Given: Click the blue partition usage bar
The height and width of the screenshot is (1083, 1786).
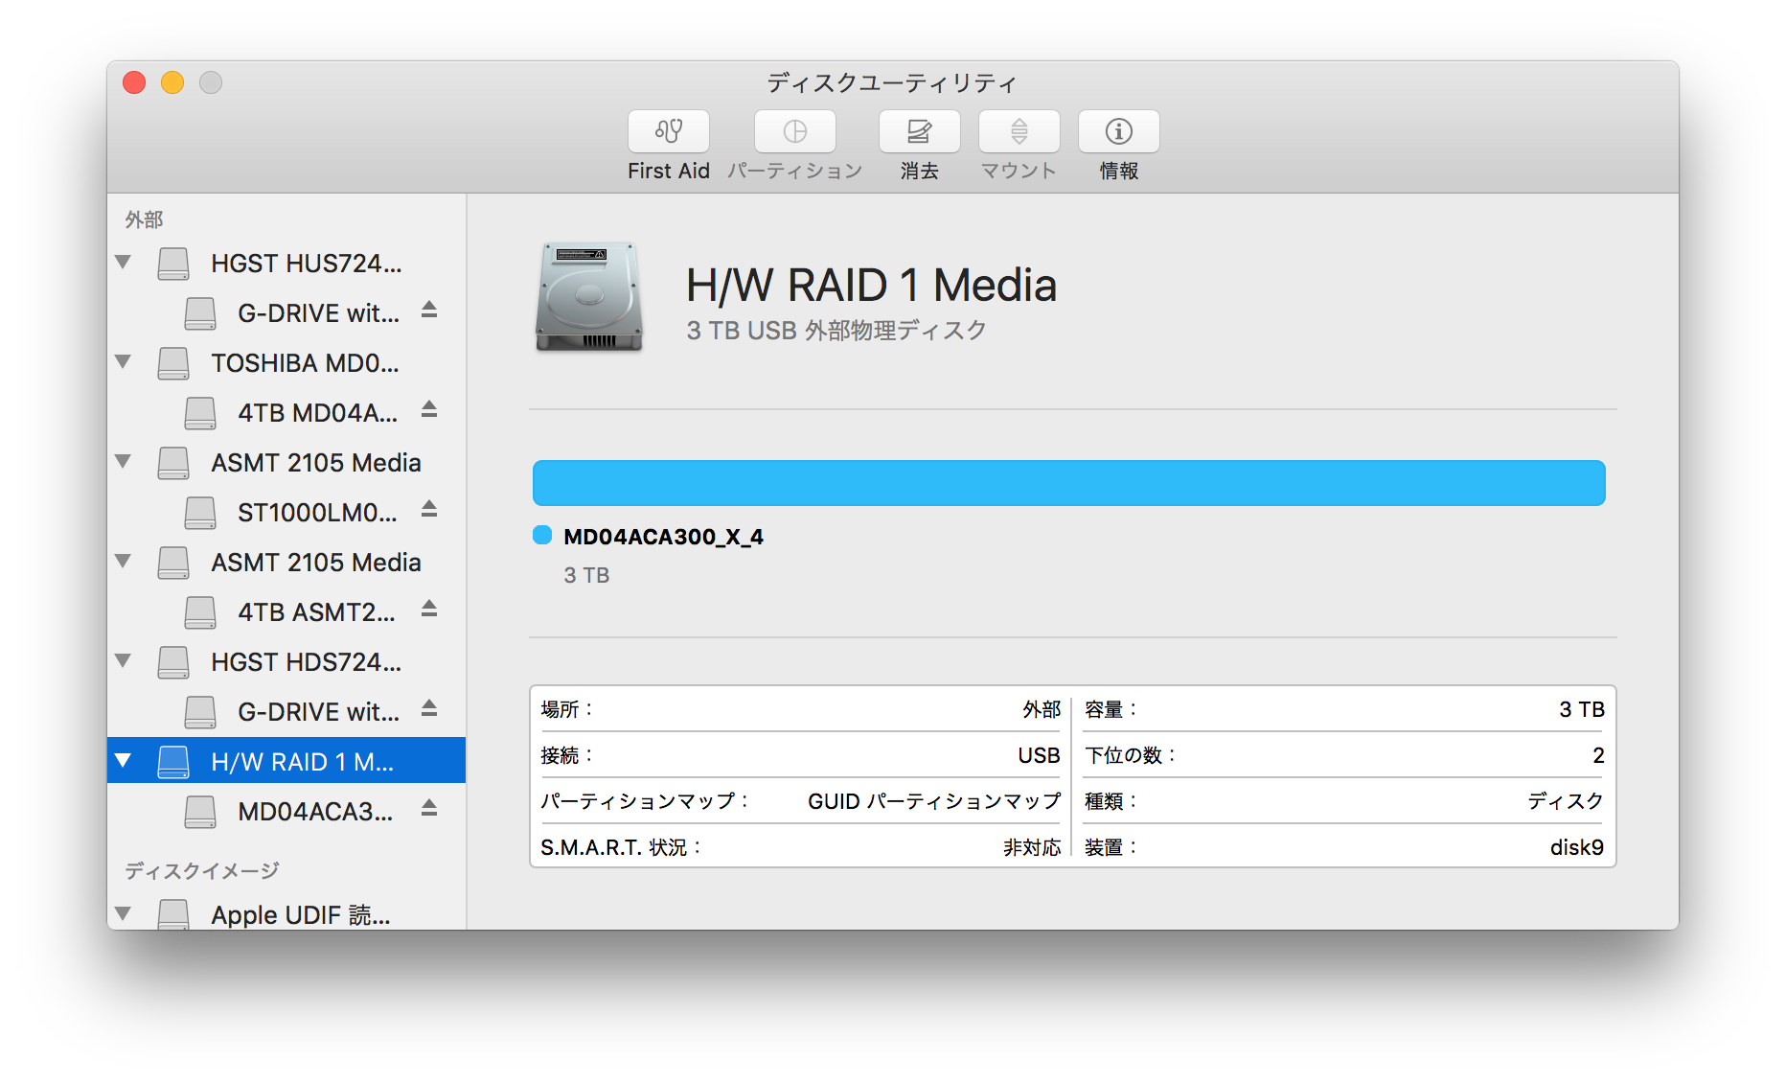Looking at the screenshot, I should point(1068,482).
